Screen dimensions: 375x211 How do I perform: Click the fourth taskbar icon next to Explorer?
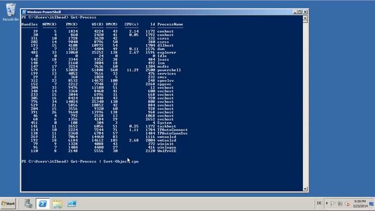pyautogui.click(x=71, y=203)
